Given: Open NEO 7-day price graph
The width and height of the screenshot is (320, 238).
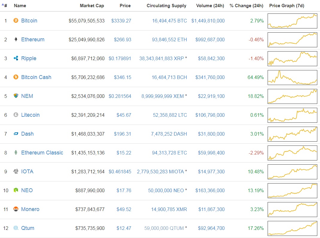Looking at the screenshot, I should (x=292, y=191).
